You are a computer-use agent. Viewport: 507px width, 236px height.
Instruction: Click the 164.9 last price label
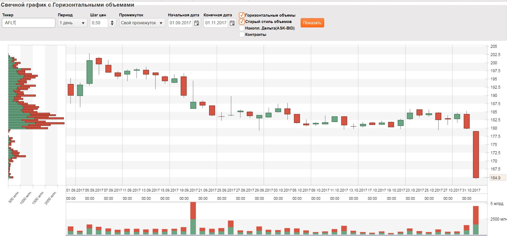(x=497, y=178)
